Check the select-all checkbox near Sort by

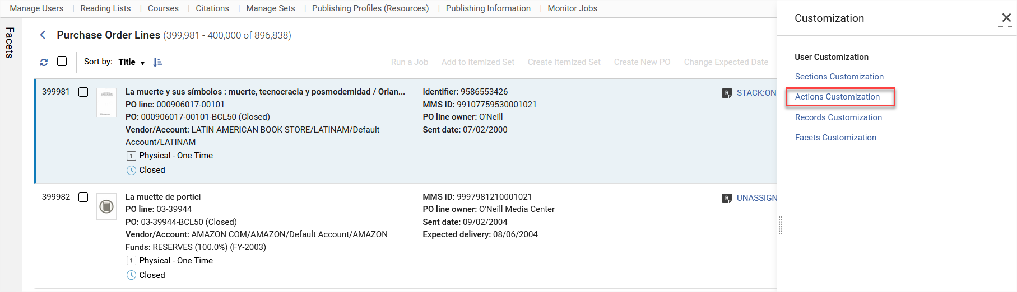(62, 62)
